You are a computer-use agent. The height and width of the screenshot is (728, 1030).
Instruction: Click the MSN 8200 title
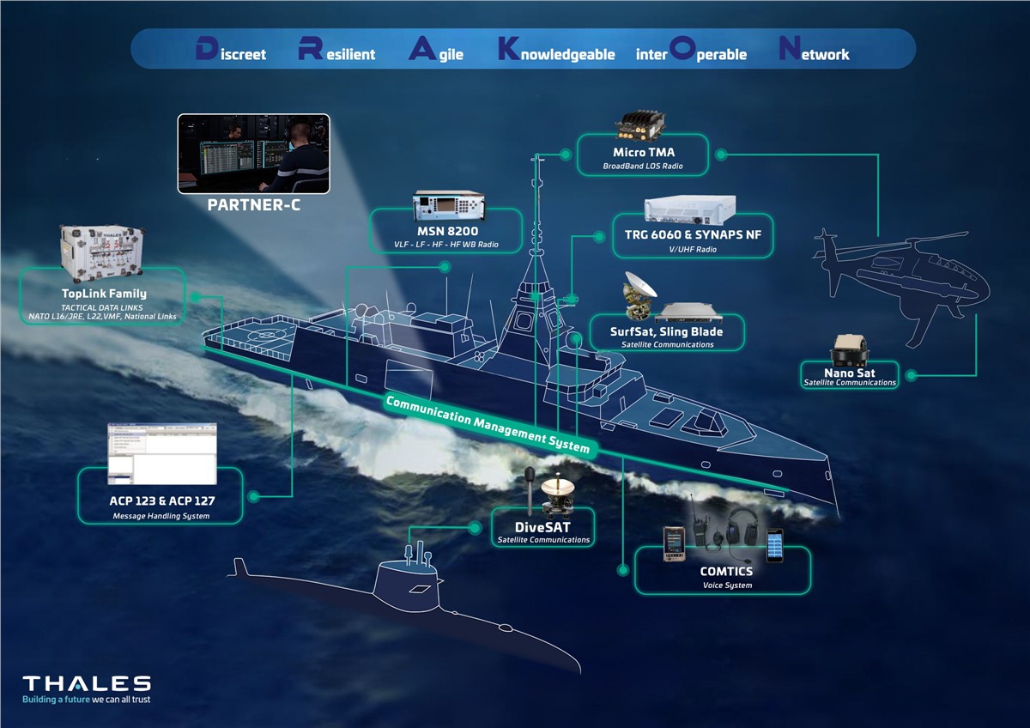446,231
